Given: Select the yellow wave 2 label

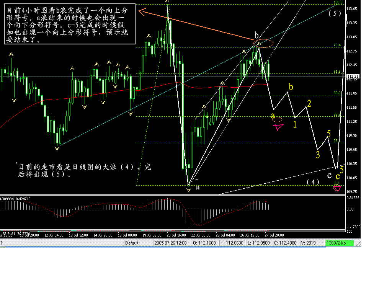Looking at the screenshot, I should pos(309,103).
